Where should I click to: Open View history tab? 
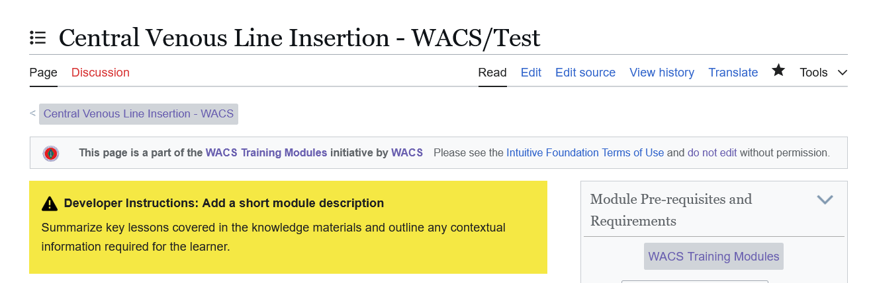662,73
